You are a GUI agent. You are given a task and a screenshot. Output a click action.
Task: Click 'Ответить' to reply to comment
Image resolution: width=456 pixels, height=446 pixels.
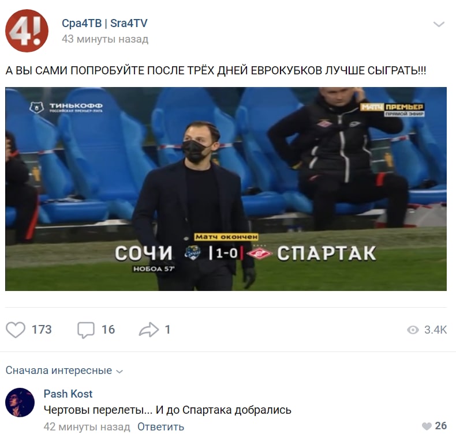(160, 427)
